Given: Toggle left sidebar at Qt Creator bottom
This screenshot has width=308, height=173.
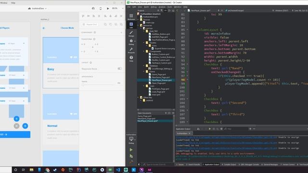Looking at the screenshot, I should [139, 164].
